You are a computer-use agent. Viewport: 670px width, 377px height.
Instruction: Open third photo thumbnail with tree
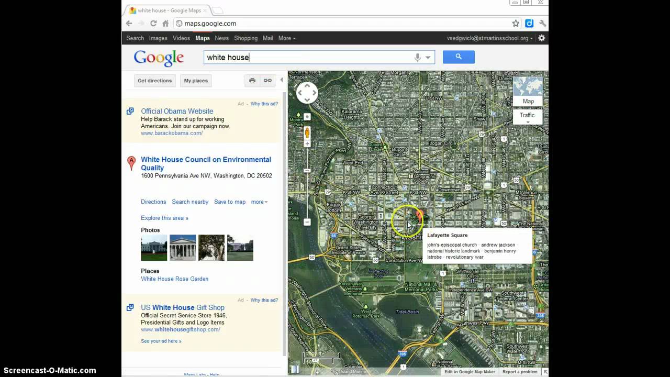(211, 248)
